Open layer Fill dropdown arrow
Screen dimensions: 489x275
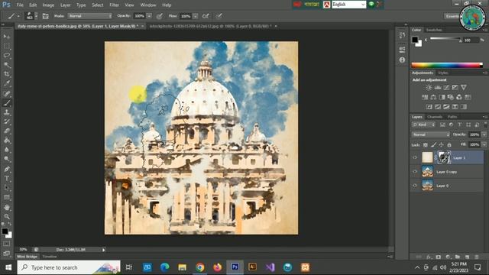[x=484, y=144]
